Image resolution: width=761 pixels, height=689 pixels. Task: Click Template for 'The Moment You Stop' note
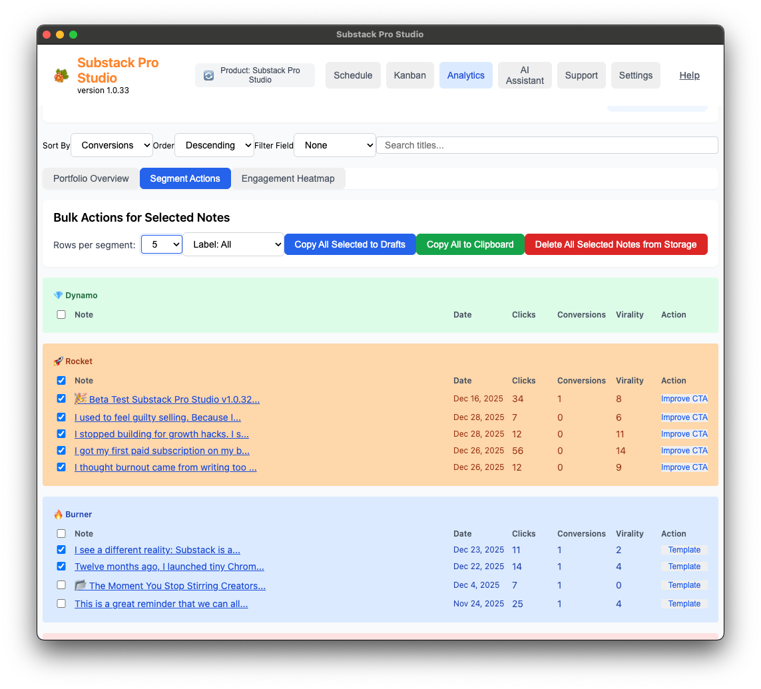click(x=684, y=584)
